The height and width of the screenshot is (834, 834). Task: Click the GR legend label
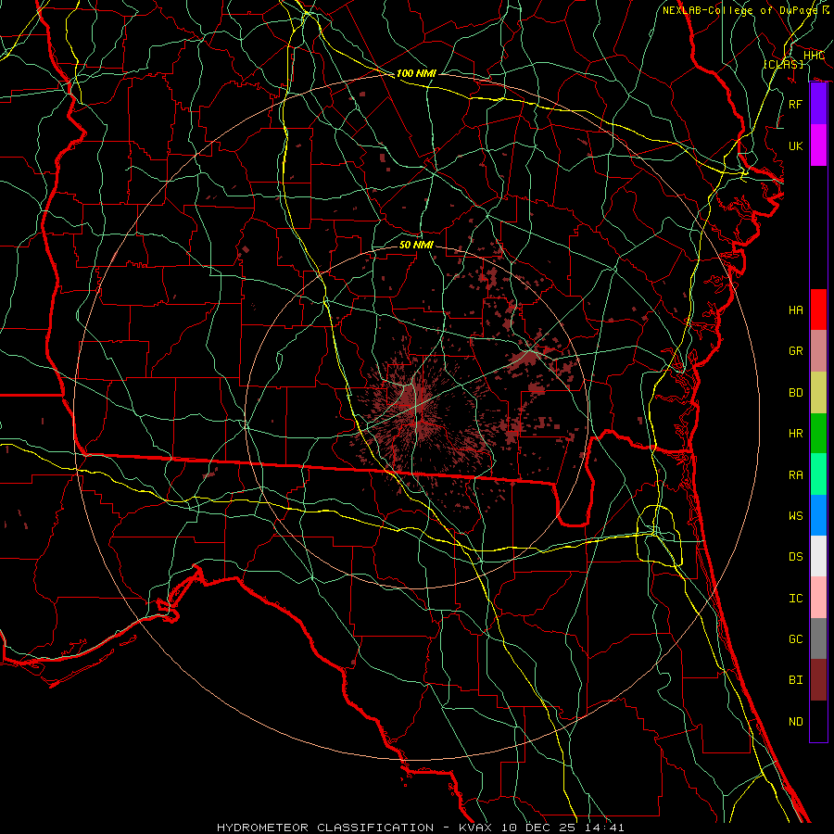pyautogui.click(x=796, y=351)
